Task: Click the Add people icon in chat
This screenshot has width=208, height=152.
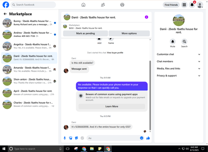Action: [x=99, y=39]
